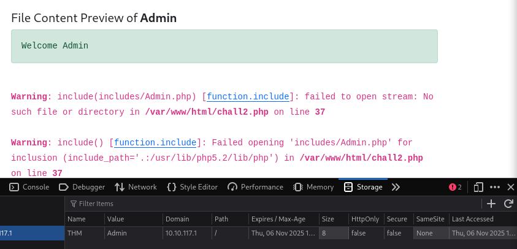Click the cookie path cell "/"
This screenshot has width=517, height=249.
(230, 233)
